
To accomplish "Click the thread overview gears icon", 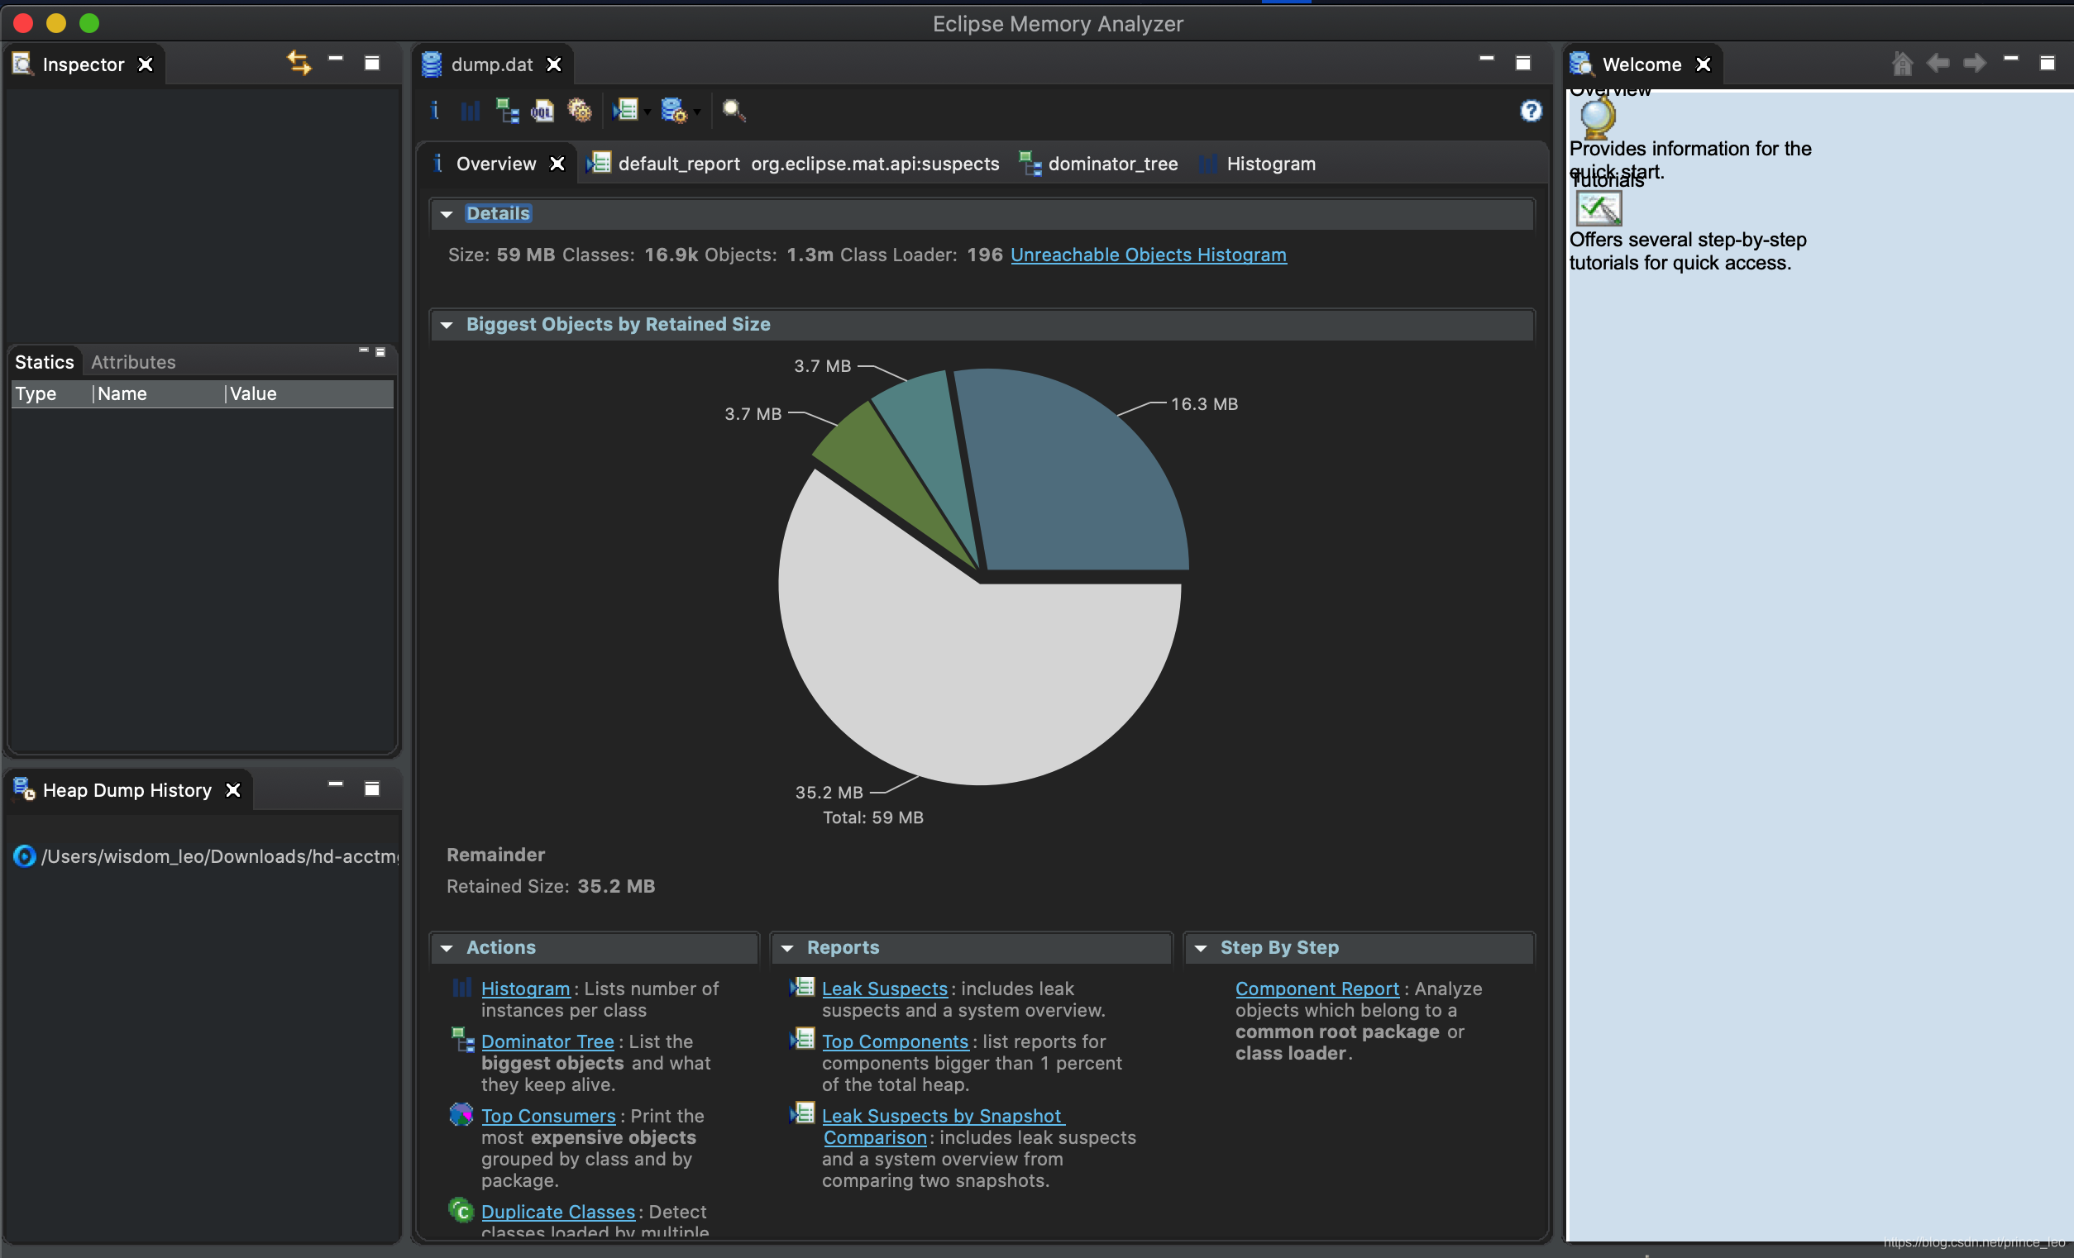I will point(580,110).
